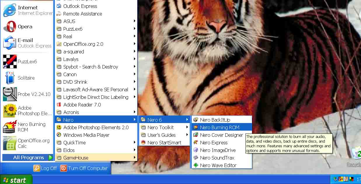Launch Opera browser from Start menu
Image resolution: width=361 pixels, height=184 pixels.
point(28,27)
